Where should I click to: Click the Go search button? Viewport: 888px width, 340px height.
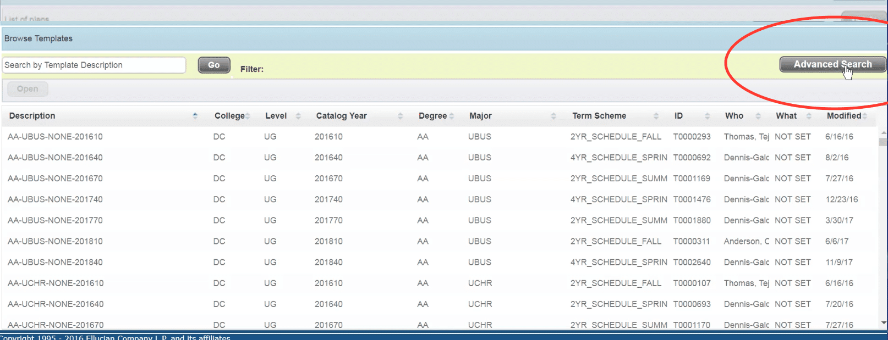[x=214, y=65]
